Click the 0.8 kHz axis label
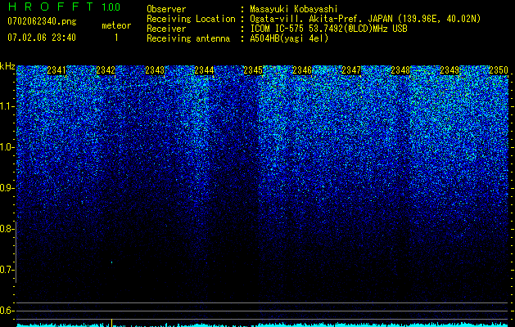 click(6, 229)
